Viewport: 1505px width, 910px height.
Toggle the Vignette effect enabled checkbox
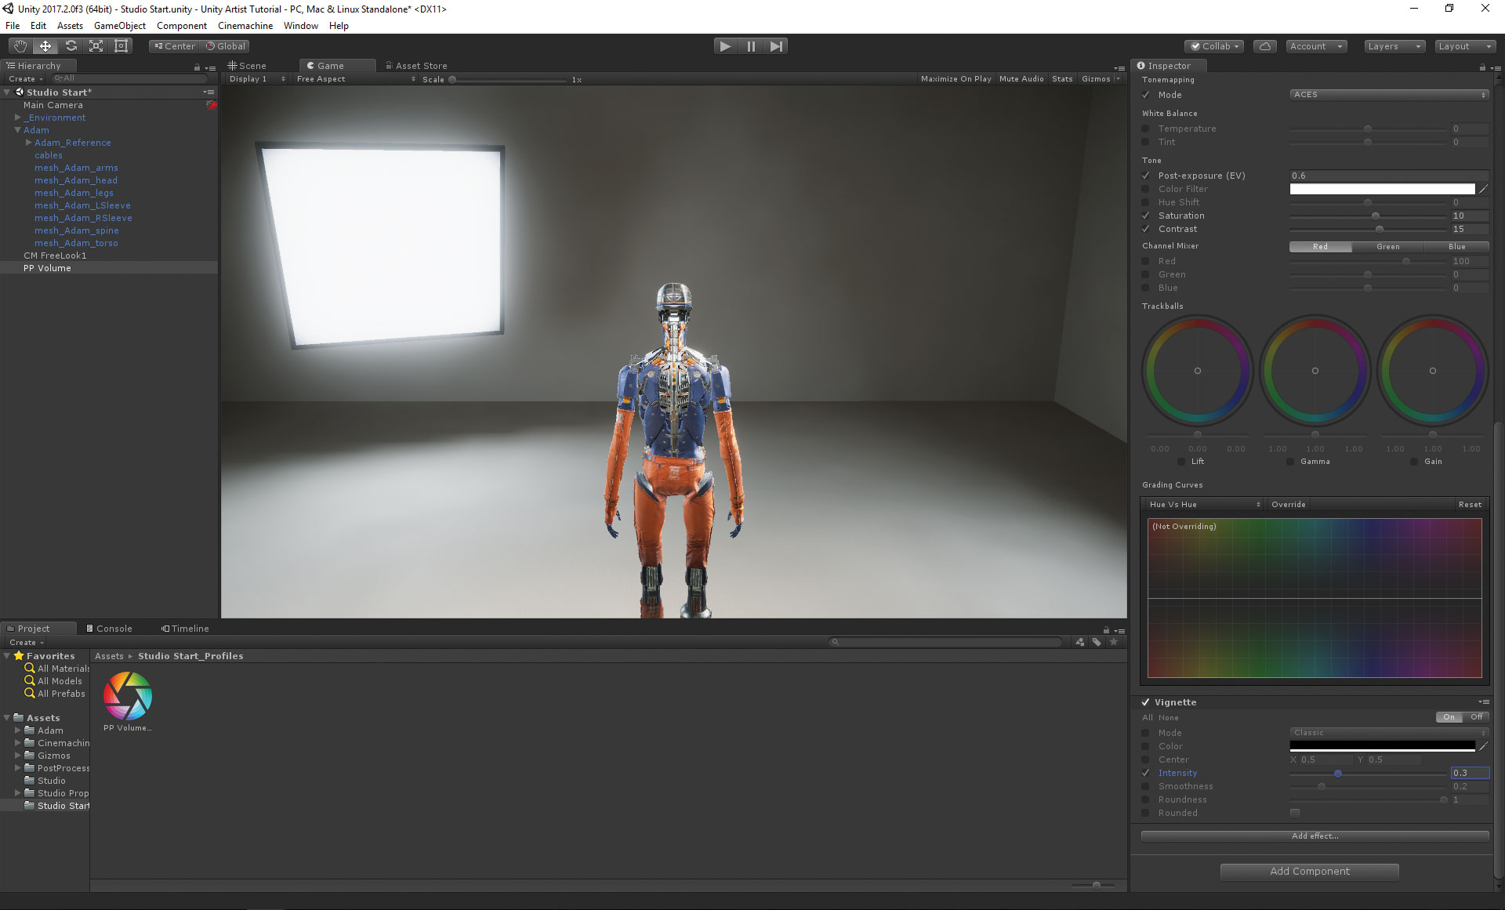coord(1146,702)
